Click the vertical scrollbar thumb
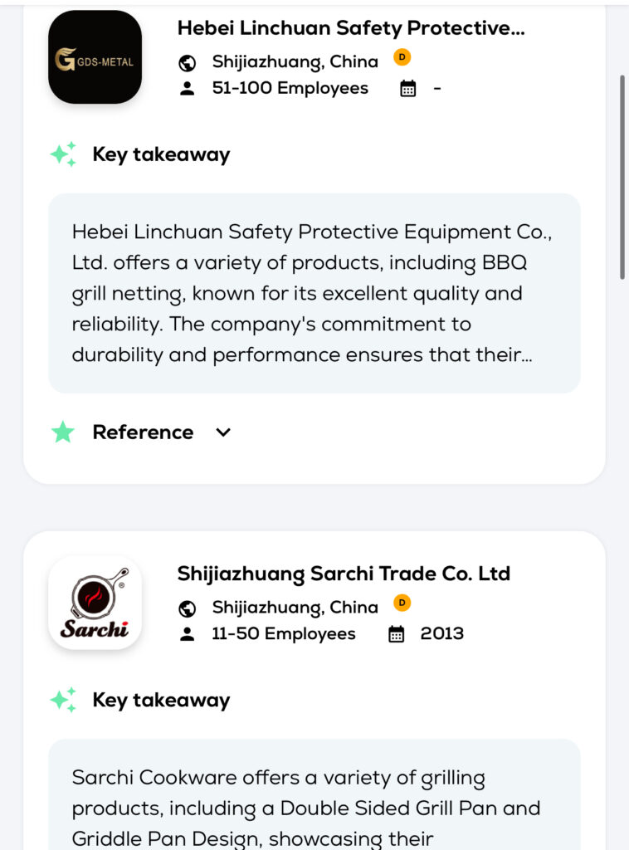The image size is (629, 850). click(x=622, y=176)
